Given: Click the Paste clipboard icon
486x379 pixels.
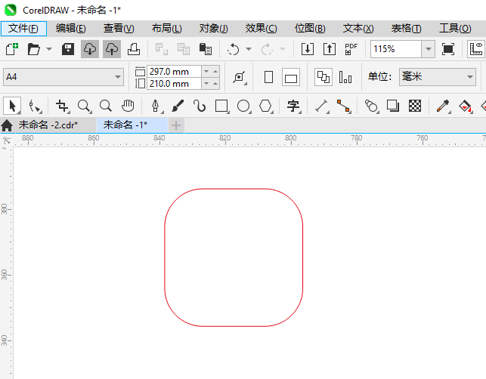Looking at the screenshot, I should 205,49.
